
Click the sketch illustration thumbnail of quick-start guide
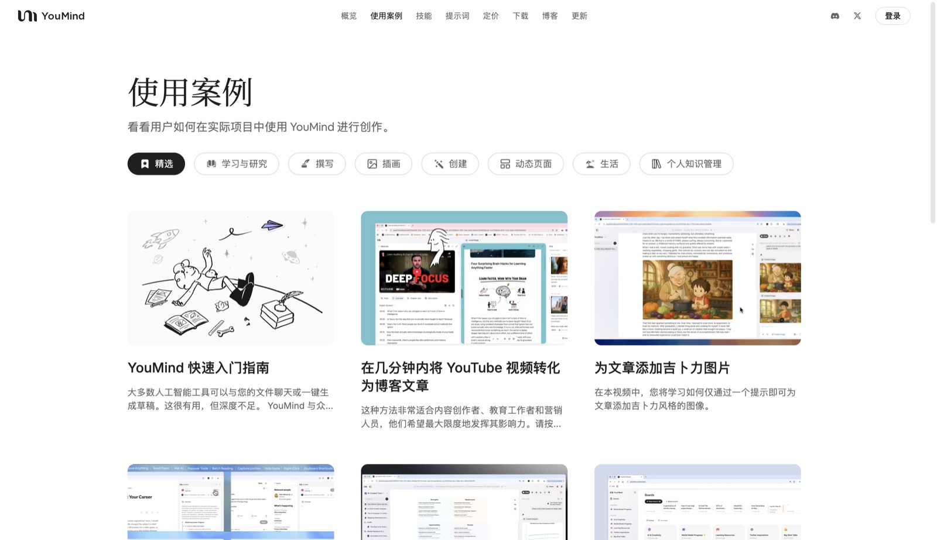click(x=231, y=278)
